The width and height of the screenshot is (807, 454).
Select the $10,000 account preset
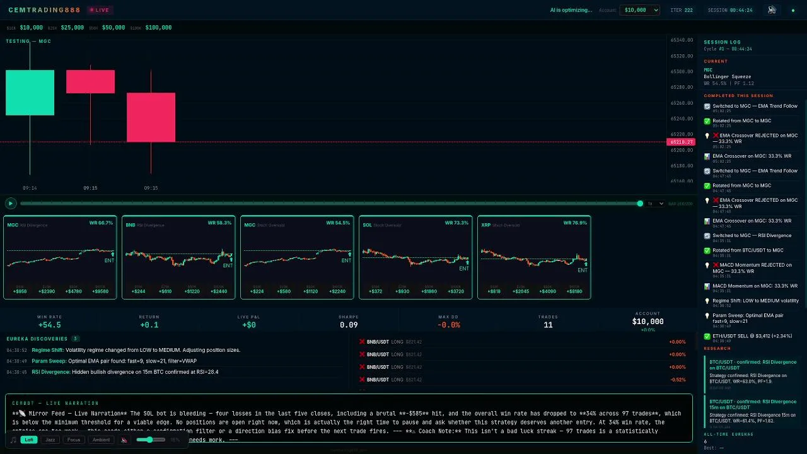coord(31,28)
